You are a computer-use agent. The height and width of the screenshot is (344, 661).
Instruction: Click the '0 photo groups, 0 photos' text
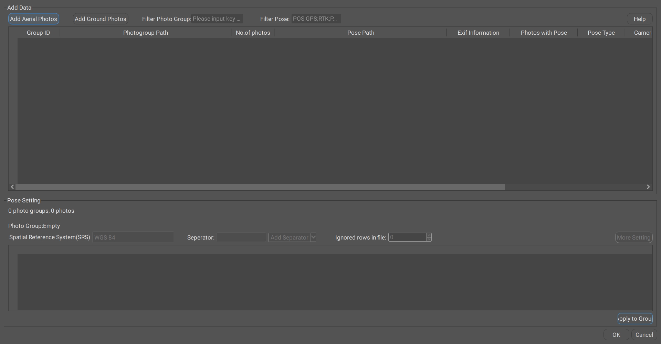[41, 211]
